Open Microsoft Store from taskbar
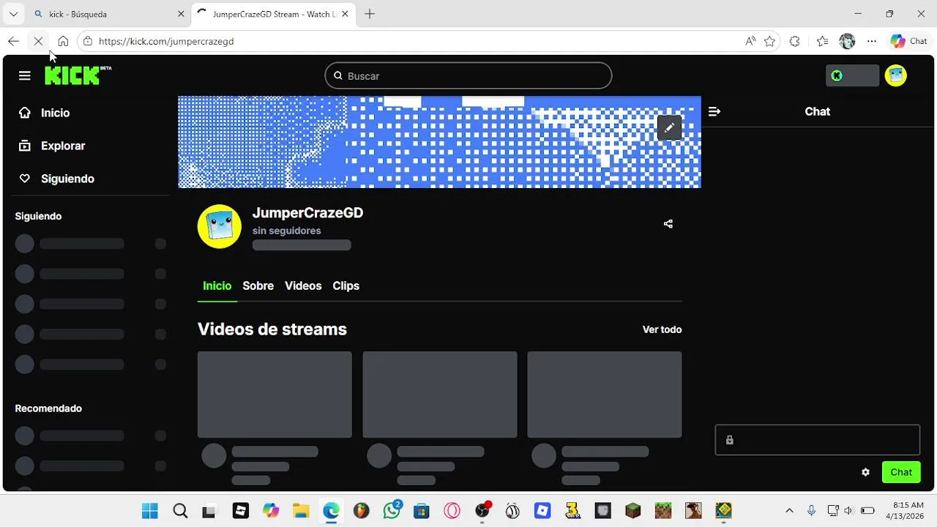Image resolution: width=937 pixels, height=527 pixels. pos(421,510)
